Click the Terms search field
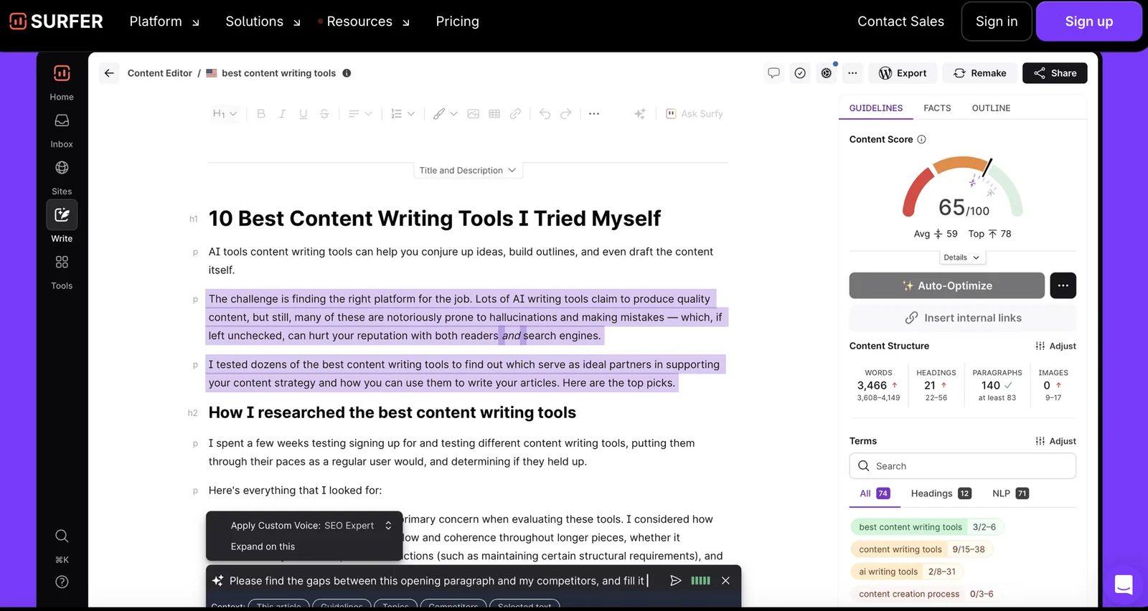Viewport: 1148px width, 611px height. coord(963,466)
